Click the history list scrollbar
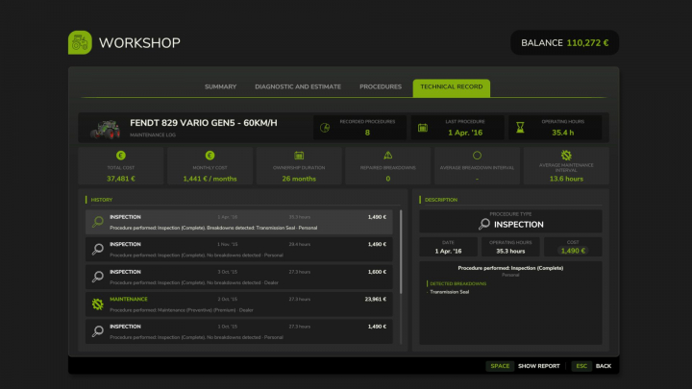The width and height of the screenshot is (692, 389). 401,252
